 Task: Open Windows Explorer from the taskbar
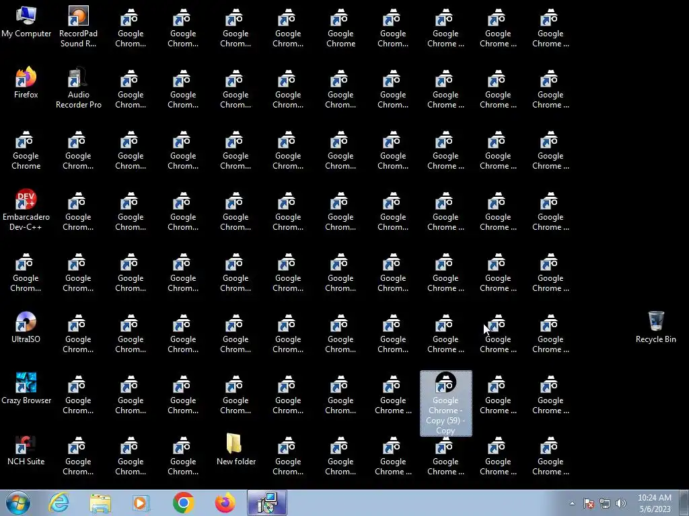point(100,503)
